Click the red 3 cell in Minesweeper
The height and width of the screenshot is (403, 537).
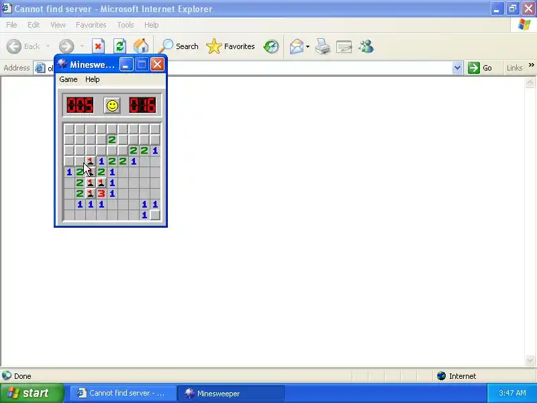pos(101,193)
